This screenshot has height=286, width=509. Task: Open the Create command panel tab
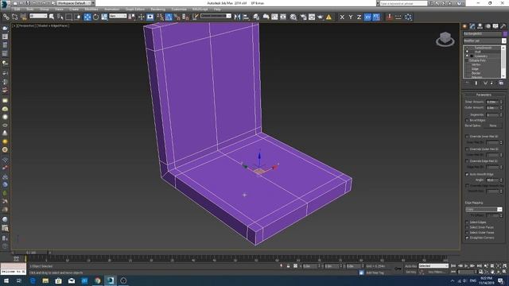click(x=464, y=26)
